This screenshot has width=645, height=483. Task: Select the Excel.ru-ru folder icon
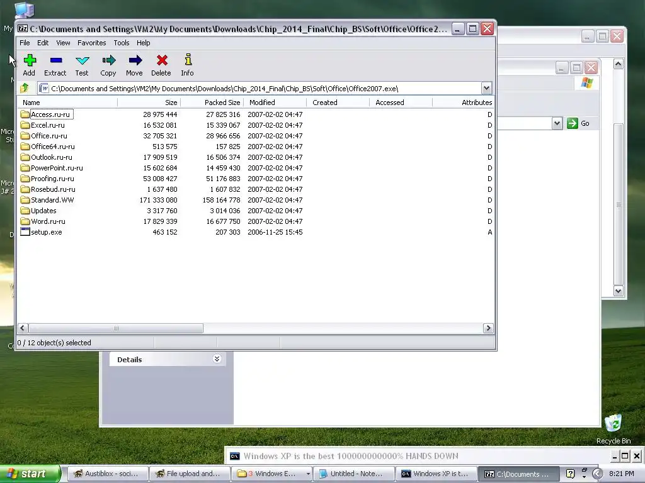tap(25, 125)
